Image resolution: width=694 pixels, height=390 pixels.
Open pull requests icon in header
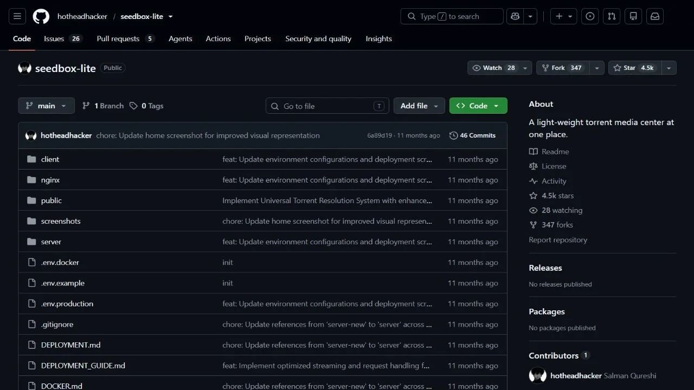click(x=612, y=16)
